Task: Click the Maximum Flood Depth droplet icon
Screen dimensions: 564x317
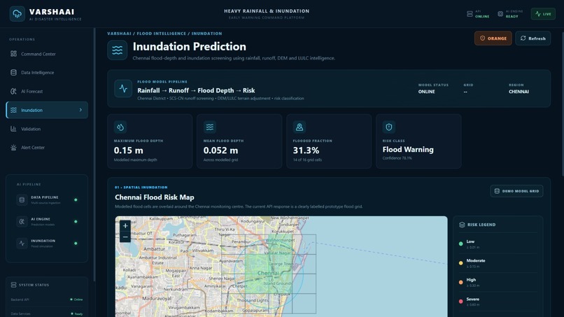Action: pos(120,127)
